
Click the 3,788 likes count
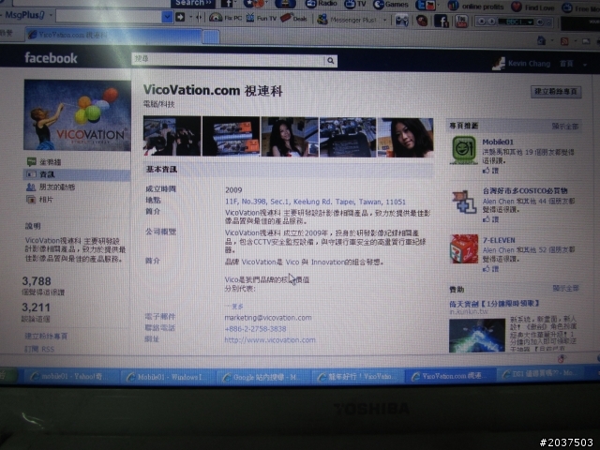click(37, 281)
